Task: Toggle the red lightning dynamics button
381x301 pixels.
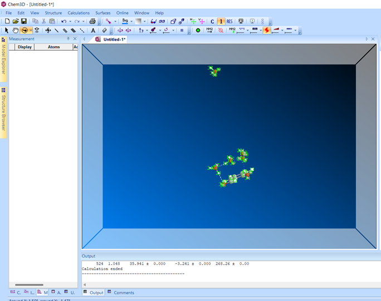Action: pyautogui.click(x=267, y=31)
